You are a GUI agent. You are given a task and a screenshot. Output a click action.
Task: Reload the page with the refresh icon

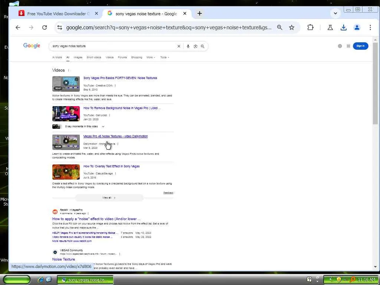45,27
